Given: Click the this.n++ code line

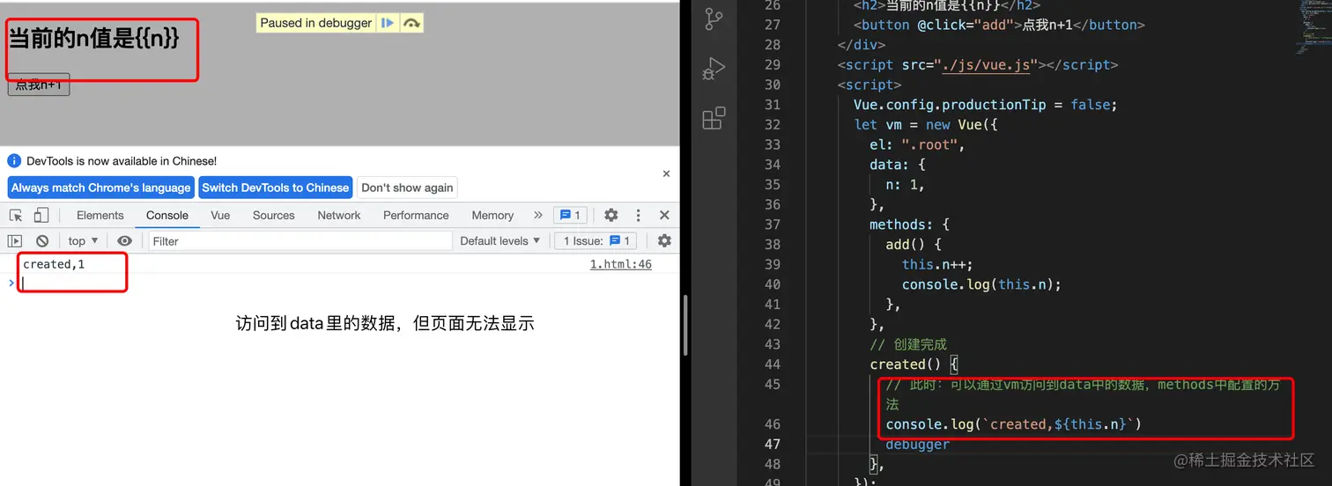Looking at the screenshot, I should 937,264.
